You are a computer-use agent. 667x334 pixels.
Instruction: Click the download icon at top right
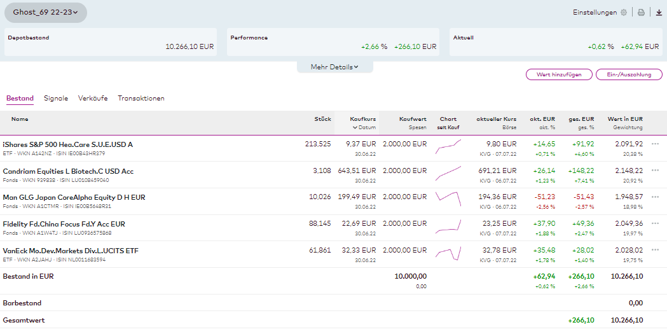tap(659, 13)
